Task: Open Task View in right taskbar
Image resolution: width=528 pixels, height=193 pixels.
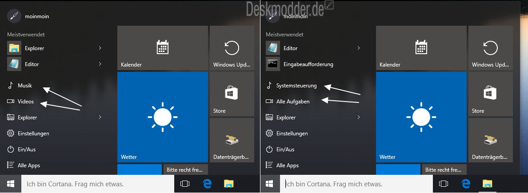Action: (444, 184)
